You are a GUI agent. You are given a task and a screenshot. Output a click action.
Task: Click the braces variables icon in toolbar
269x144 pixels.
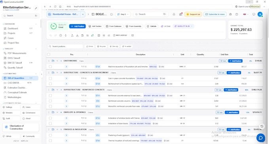click(104, 35)
